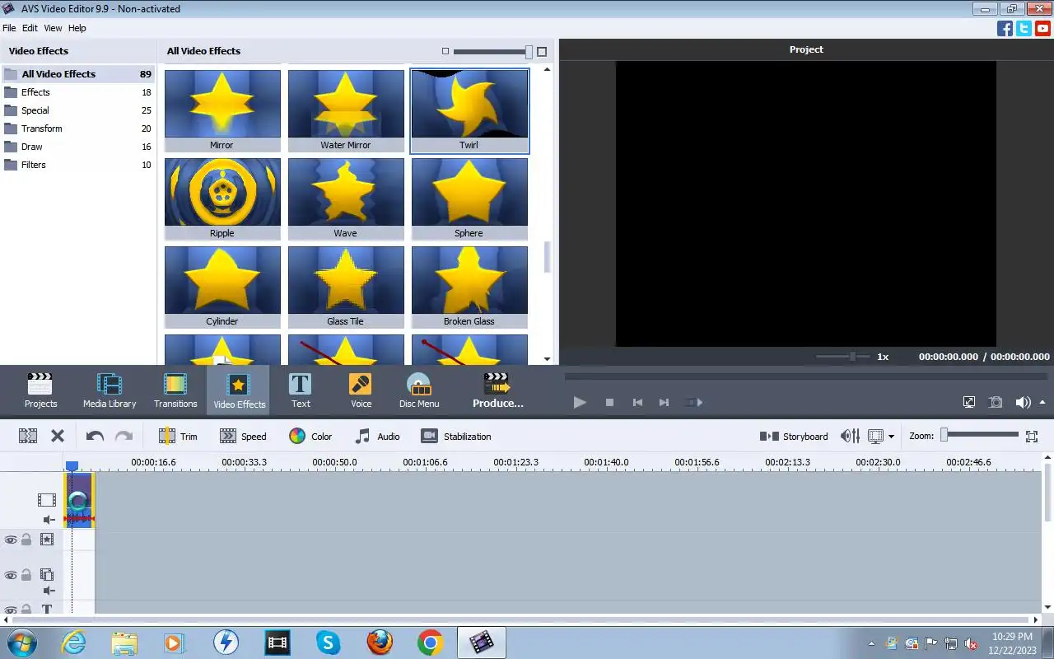
Task: Click the preview playback progress bar
Action: tap(805, 376)
